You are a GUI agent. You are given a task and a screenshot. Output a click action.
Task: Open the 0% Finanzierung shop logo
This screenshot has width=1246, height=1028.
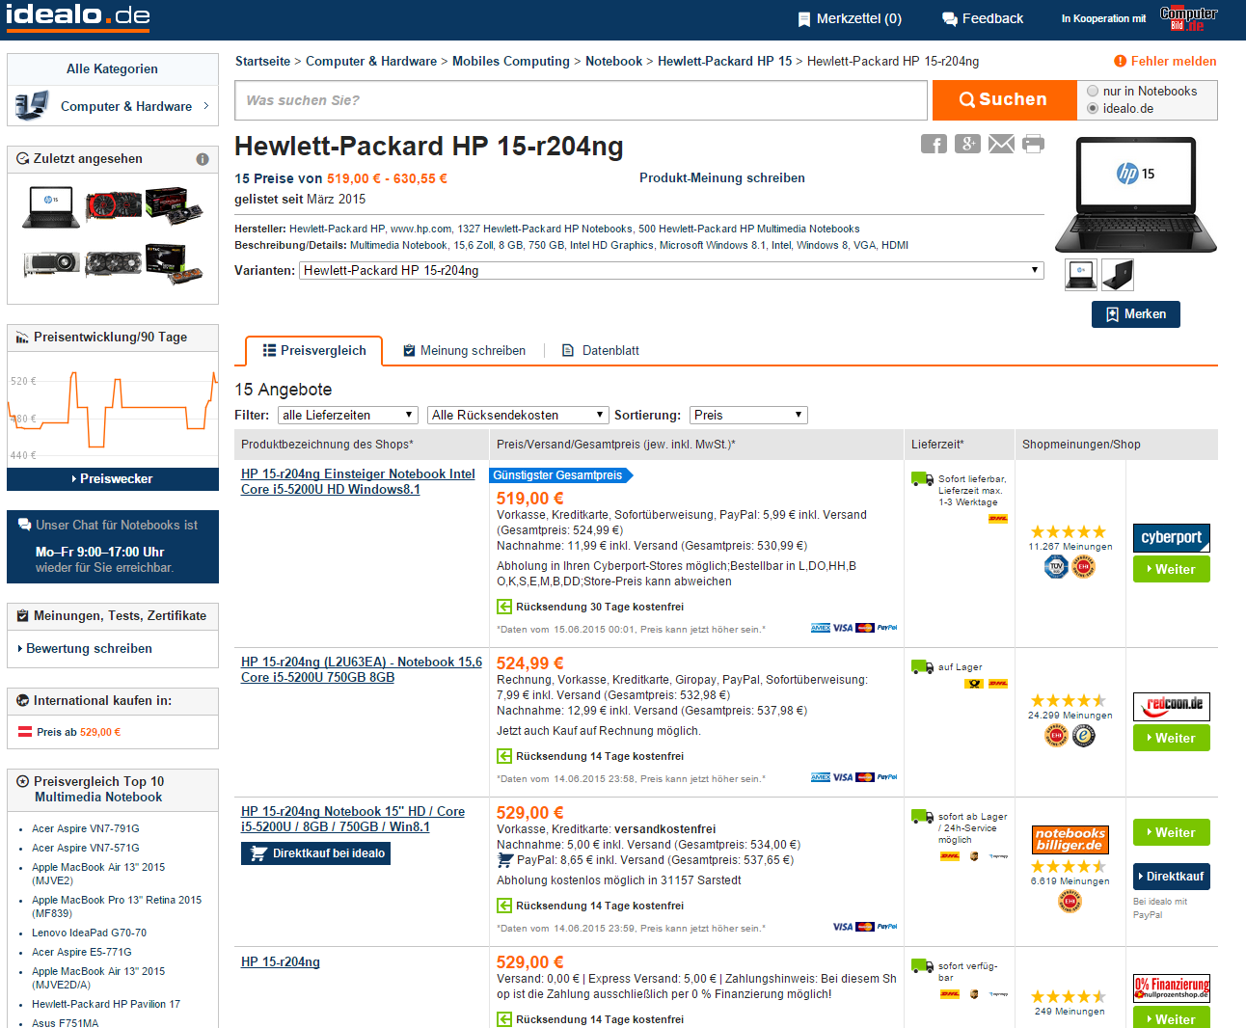(x=1171, y=987)
